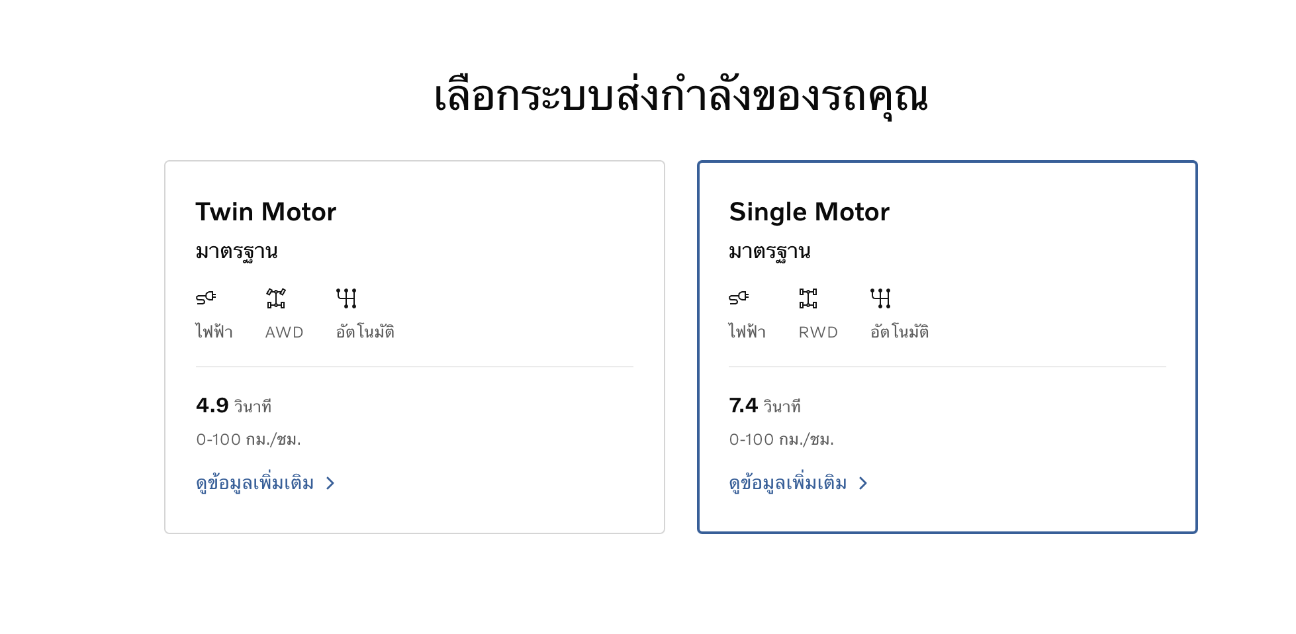Click the 7.4 วินาที acceleration figure
The image size is (1296, 634).
pyautogui.click(x=764, y=406)
